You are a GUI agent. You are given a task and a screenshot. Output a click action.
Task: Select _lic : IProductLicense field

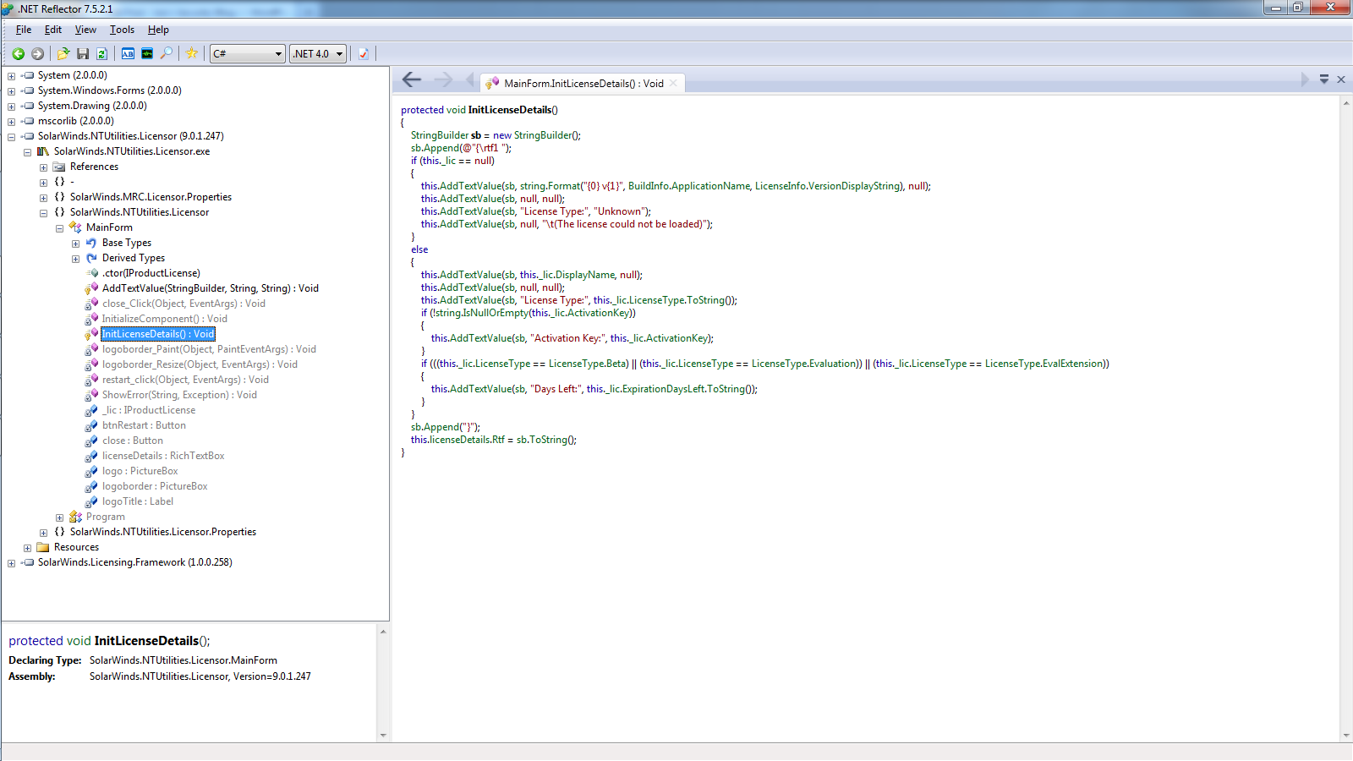point(149,410)
